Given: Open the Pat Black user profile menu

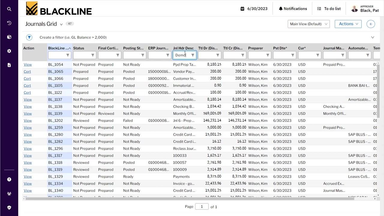Looking at the screenshot, I should [x=364, y=9].
